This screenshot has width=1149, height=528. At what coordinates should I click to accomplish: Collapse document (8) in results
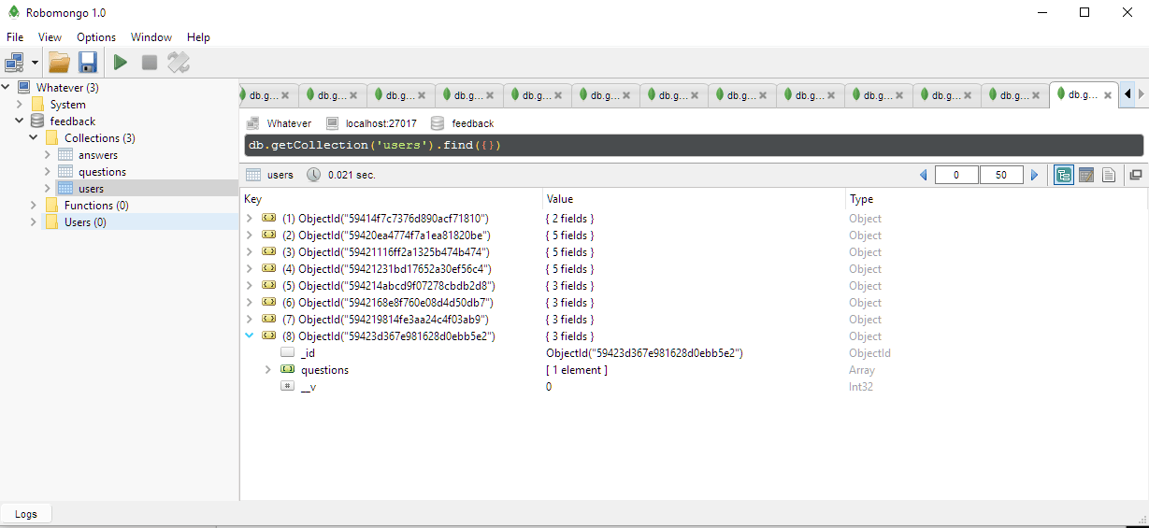coord(249,336)
